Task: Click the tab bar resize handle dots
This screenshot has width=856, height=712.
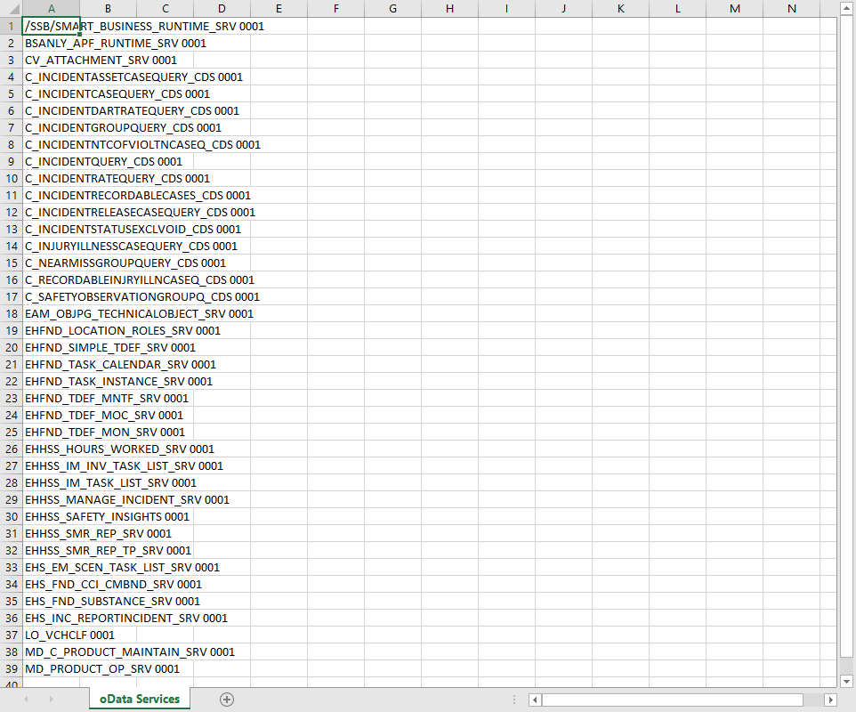Action: 513,700
